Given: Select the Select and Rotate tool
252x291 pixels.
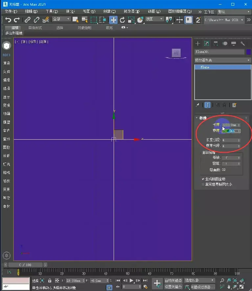Looking at the screenshot, I should coord(122,20).
